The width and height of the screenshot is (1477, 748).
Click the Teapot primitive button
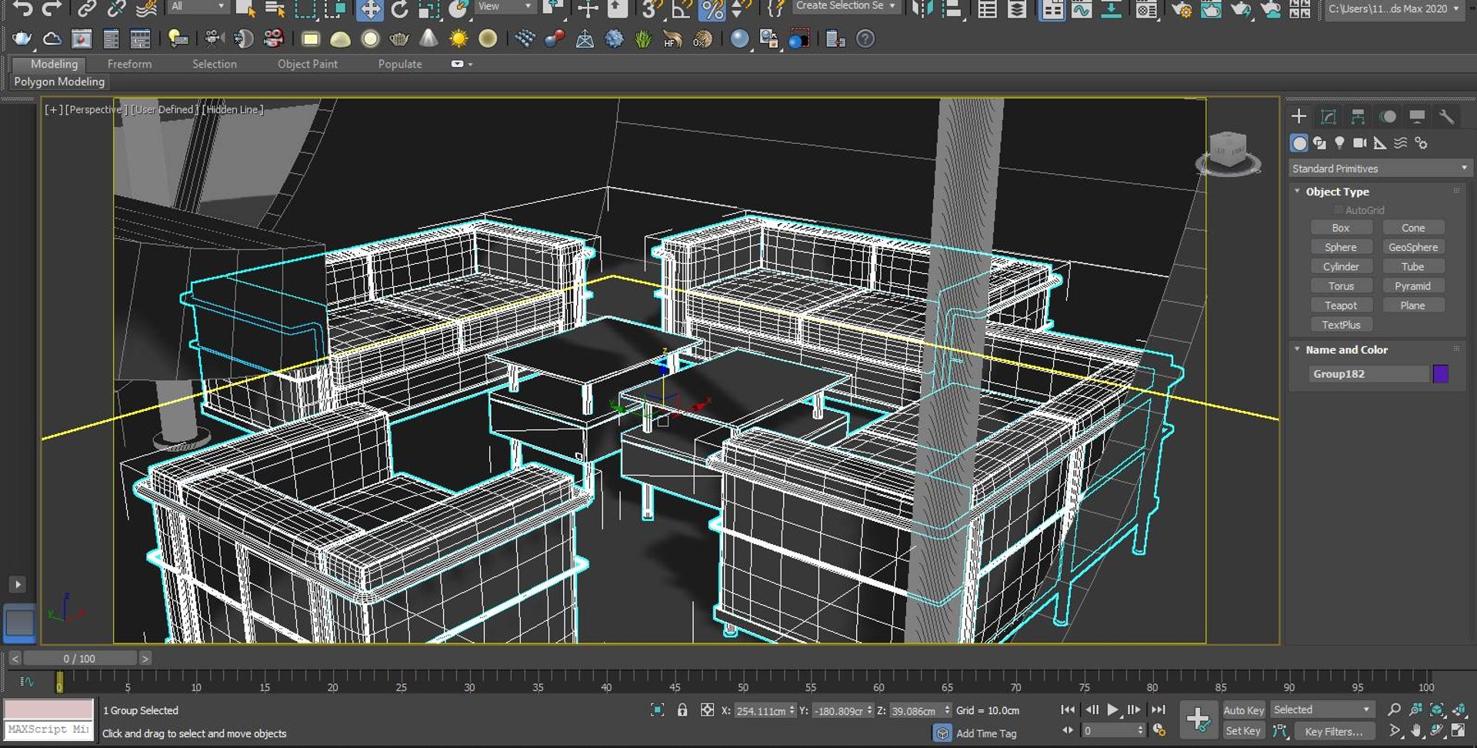(1341, 306)
